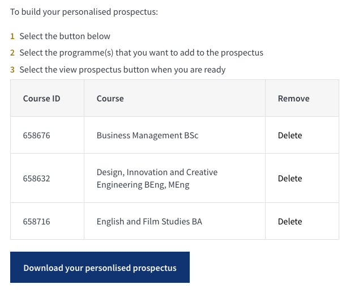Click step 2 about selecting programmes
Viewport: 350px width, 297px height.
coord(141,53)
